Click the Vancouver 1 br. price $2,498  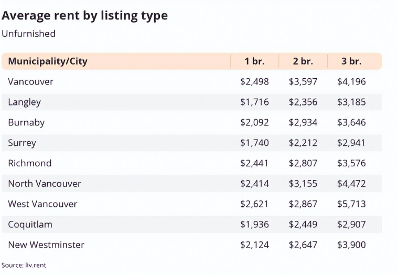pyautogui.click(x=255, y=82)
